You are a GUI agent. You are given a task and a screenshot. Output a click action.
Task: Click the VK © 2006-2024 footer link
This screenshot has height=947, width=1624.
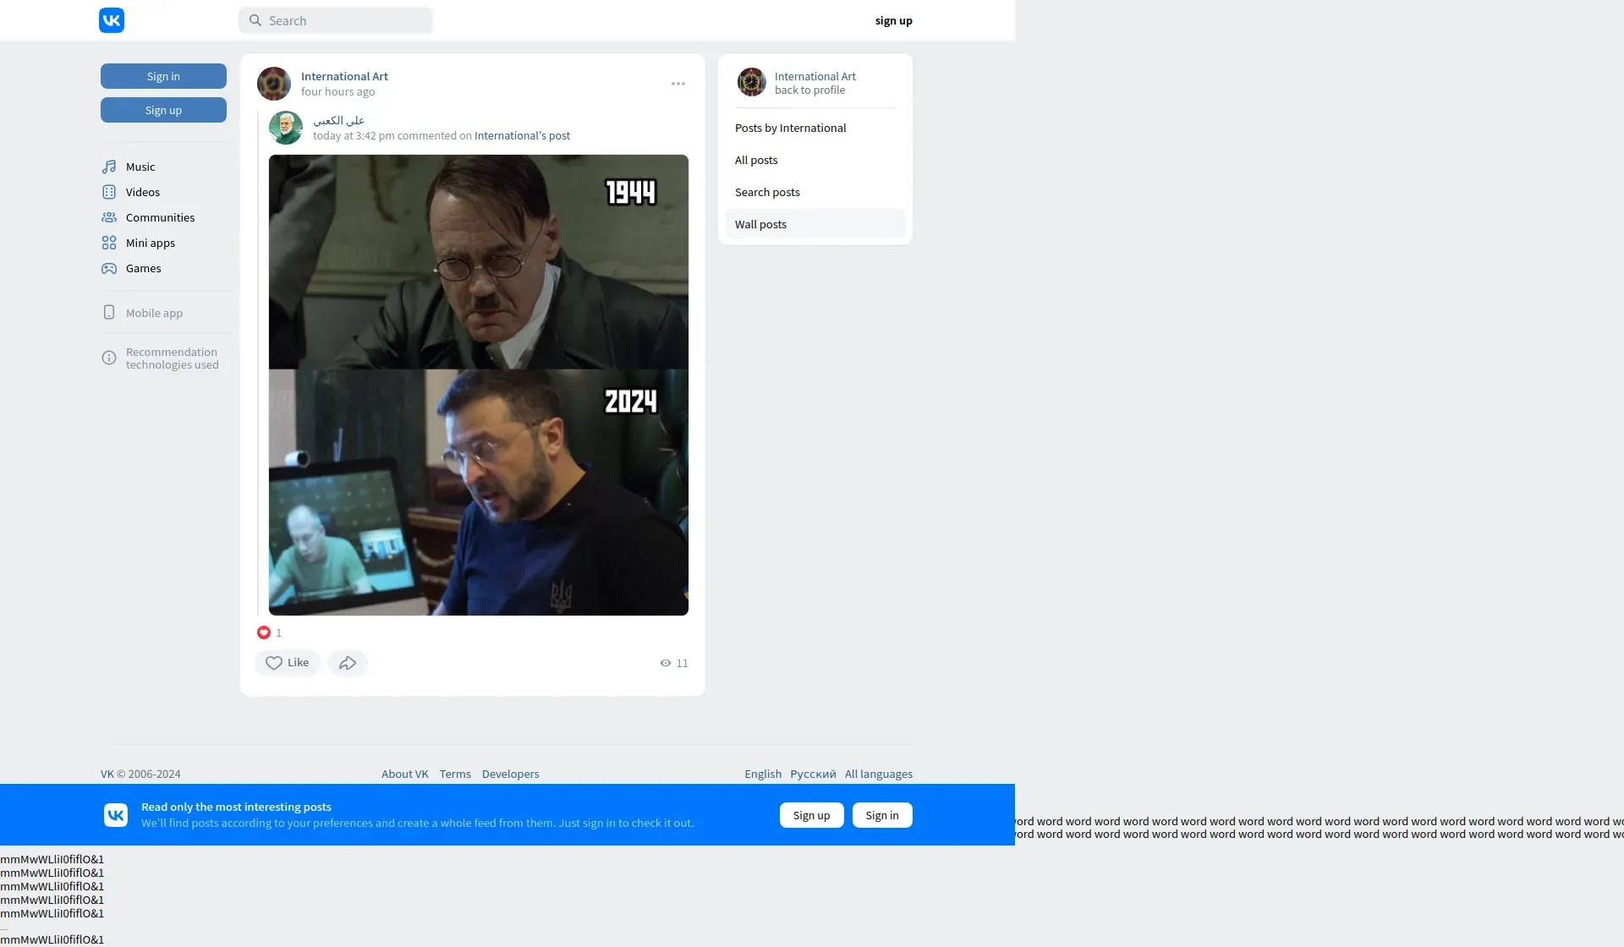tap(140, 774)
